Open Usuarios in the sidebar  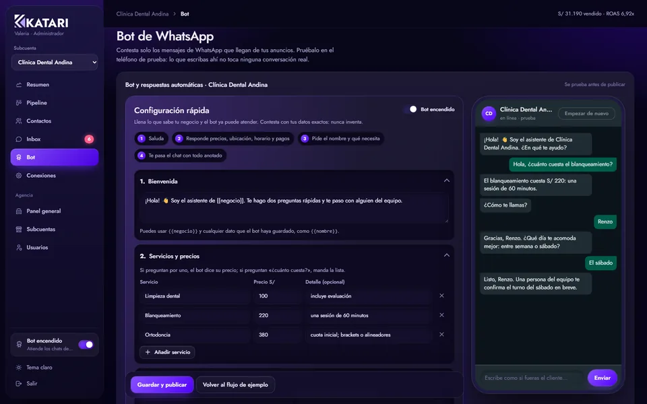(55, 247)
